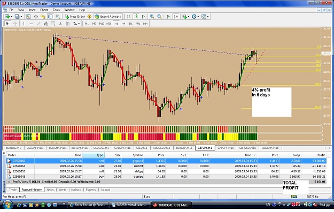
Task: Select the Vertical Line tool
Action: click(24, 24)
